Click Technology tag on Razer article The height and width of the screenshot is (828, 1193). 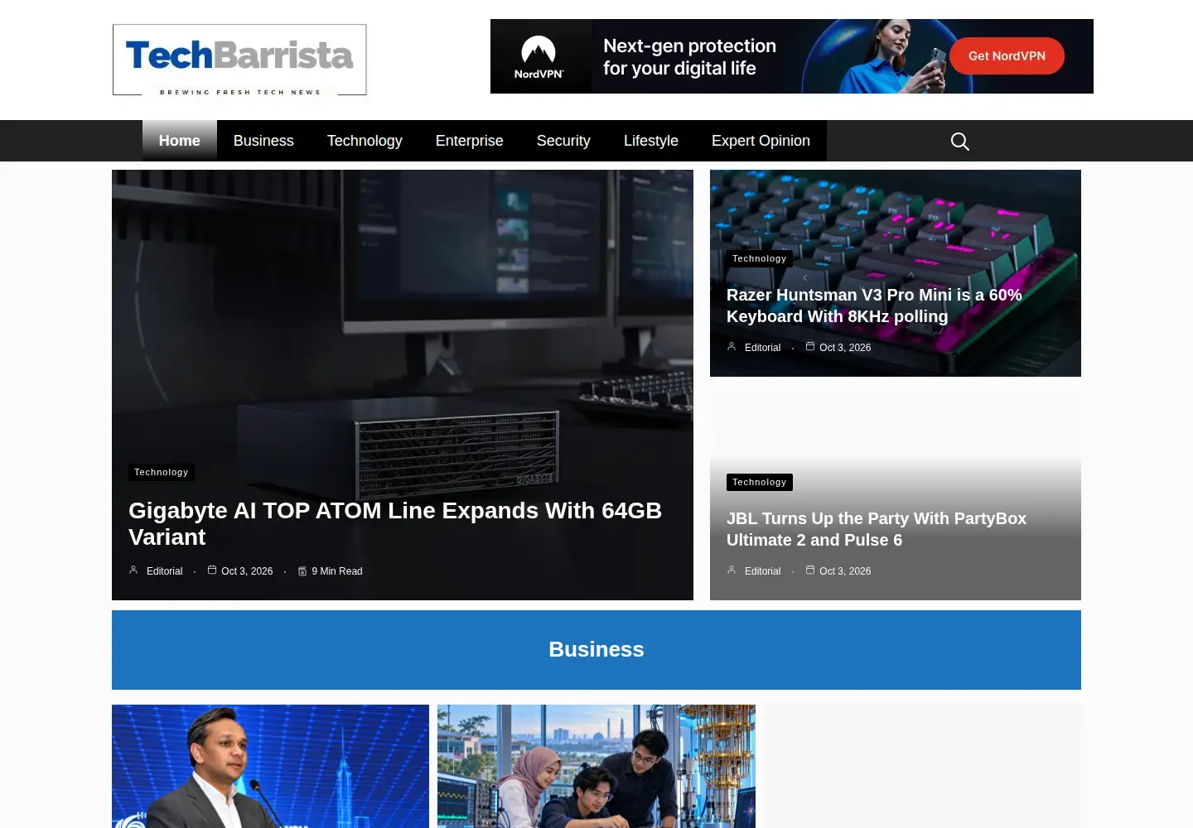coord(760,258)
